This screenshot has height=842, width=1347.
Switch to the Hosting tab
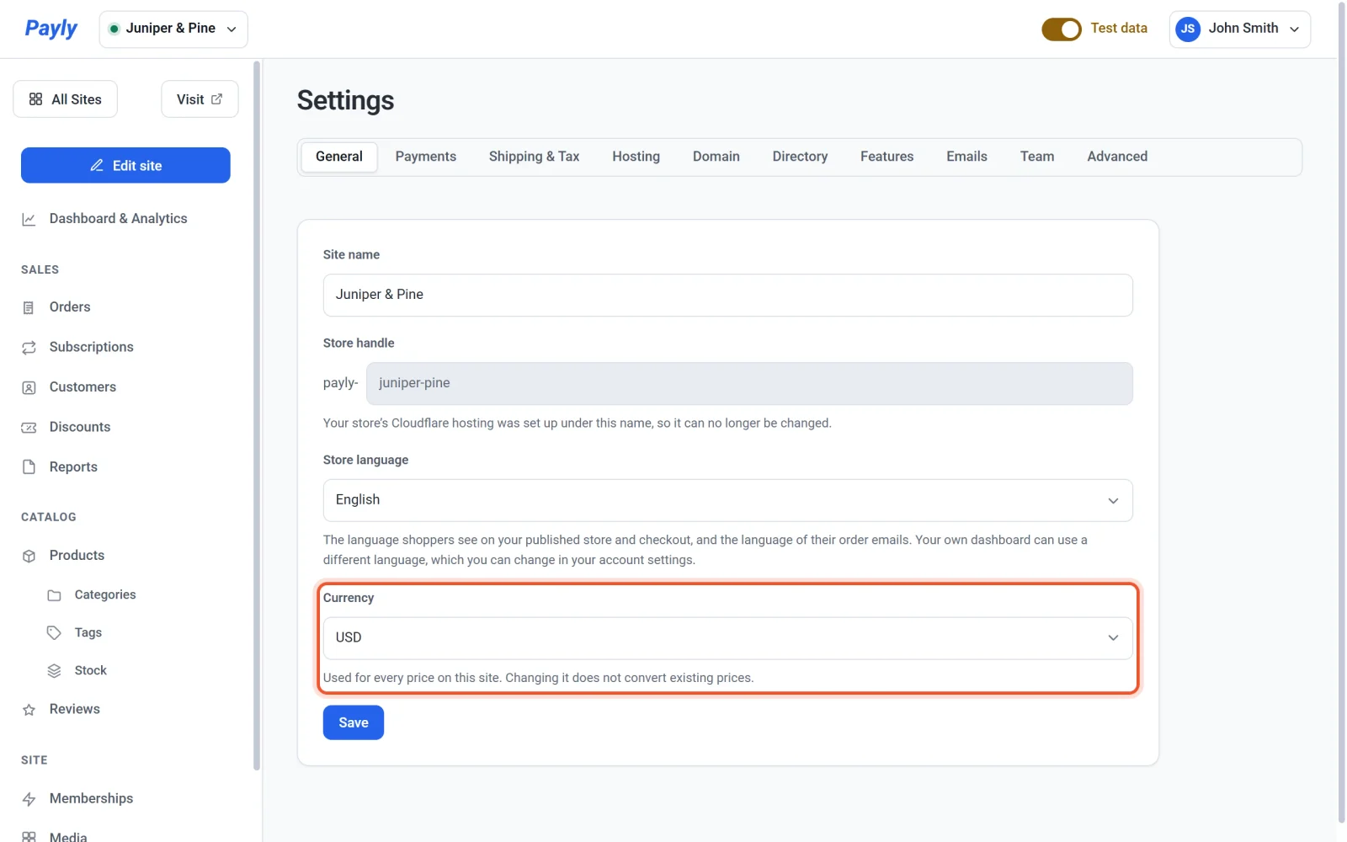(x=636, y=157)
